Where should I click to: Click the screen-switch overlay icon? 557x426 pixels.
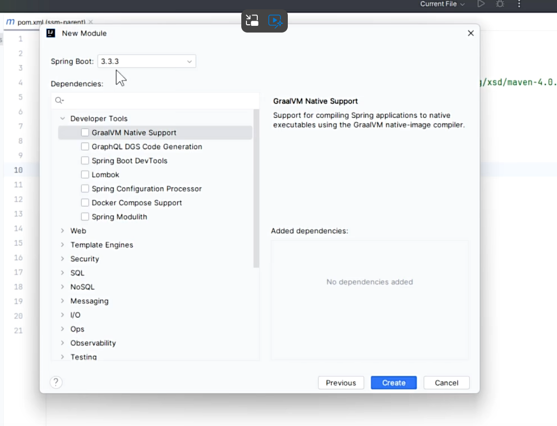[x=252, y=21]
